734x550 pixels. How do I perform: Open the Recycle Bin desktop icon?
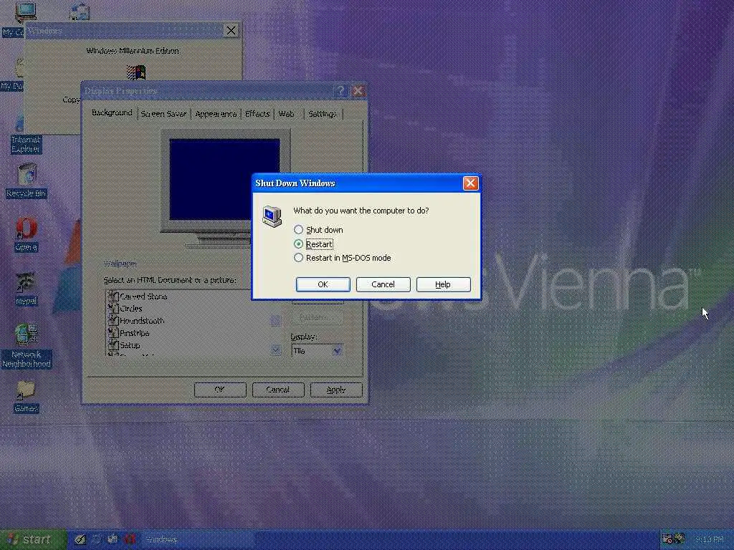tap(27, 180)
